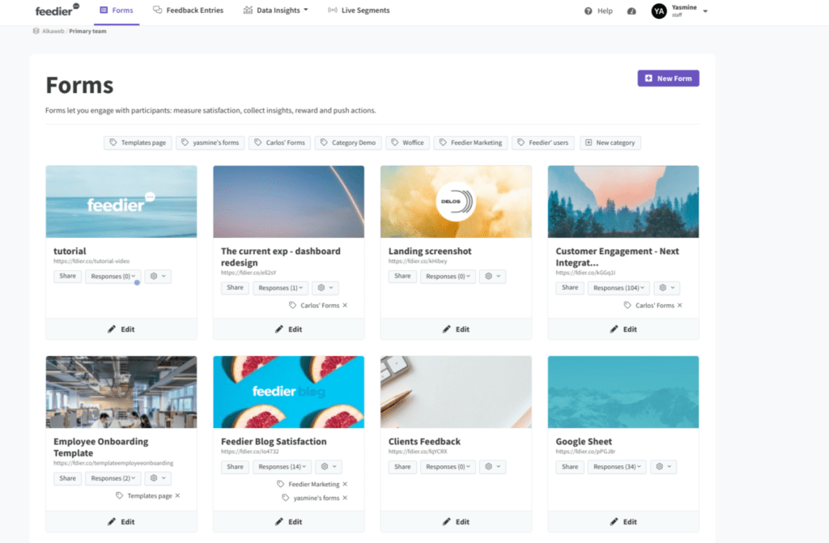Open the Feedier Blog Satisfaction thumbnail
The image size is (829, 543).
[x=289, y=392]
